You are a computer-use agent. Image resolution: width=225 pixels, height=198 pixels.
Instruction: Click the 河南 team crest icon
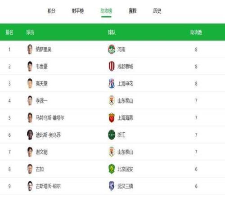112,49
